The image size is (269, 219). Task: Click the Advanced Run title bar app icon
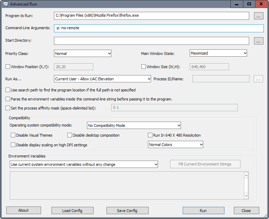tap(6, 4)
